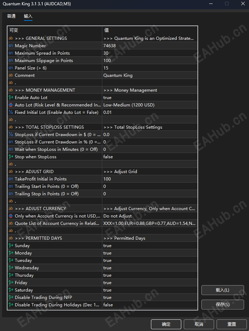Click the integer icon beside Panel Size
This screenshot has width=249, height=331.
click(11, 68)
